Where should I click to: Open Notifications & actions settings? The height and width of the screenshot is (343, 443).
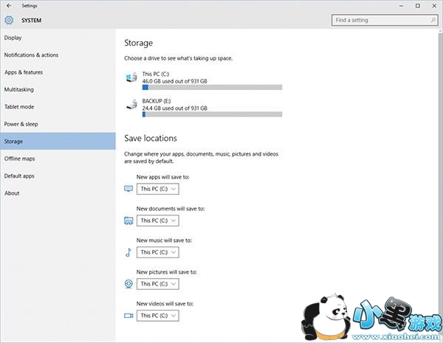[x=58, y=55]
